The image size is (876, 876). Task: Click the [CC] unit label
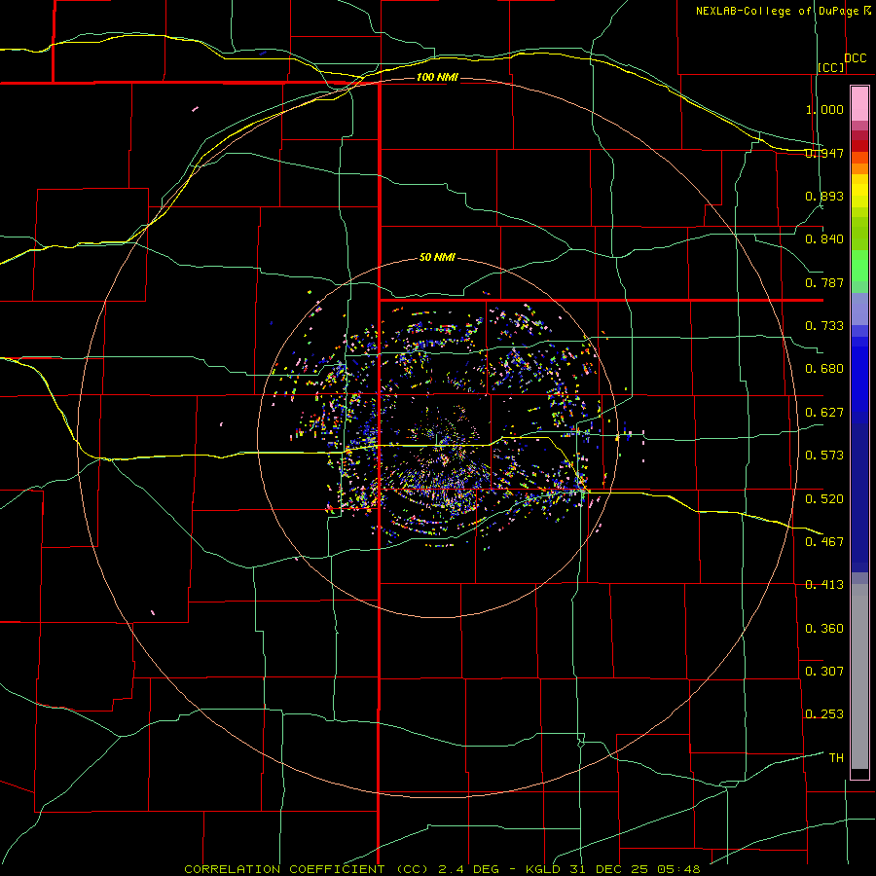coord(830,67)
